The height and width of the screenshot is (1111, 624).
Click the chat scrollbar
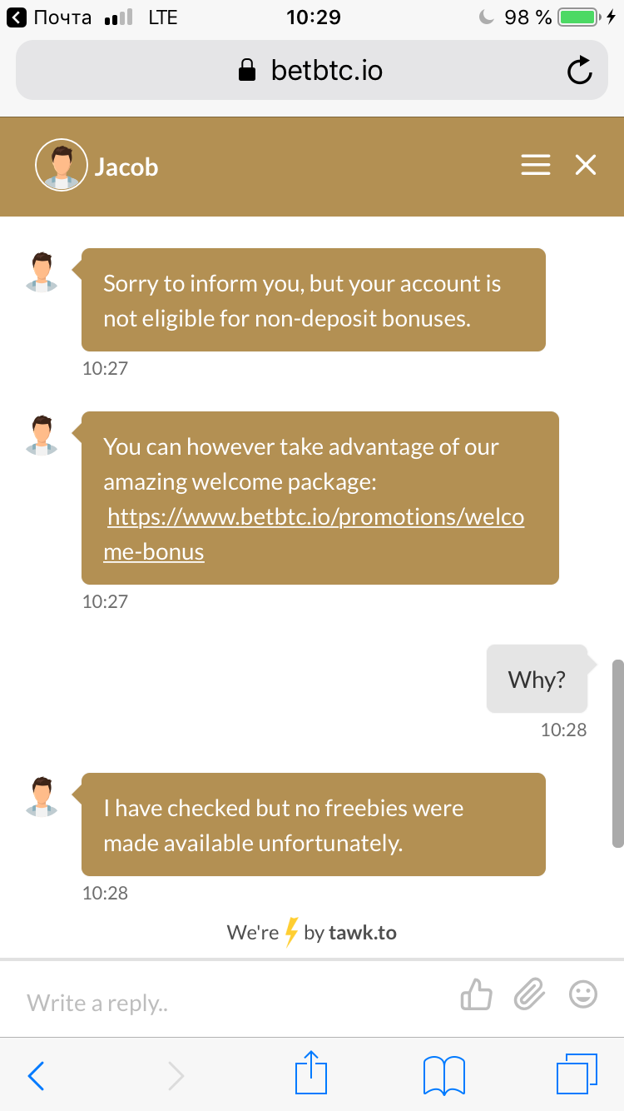coord(617,754)
